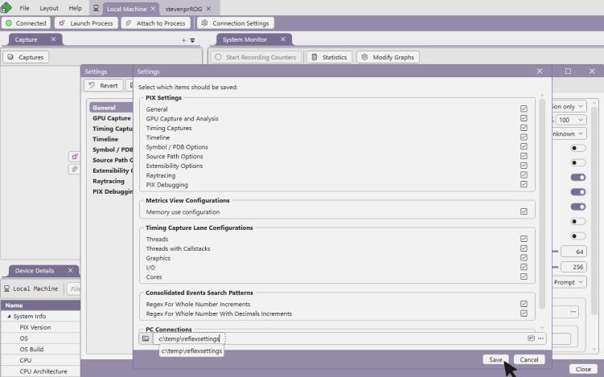This screenshot has width=604, height=377.
Task: Click the ellipsis browse button for save path
Action: click(x=540, y=338)
